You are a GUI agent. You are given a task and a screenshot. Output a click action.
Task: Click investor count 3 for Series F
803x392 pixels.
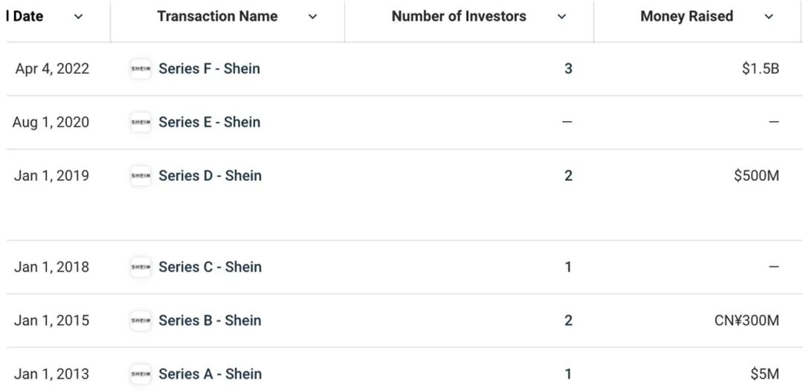click(x=568, y=69)
